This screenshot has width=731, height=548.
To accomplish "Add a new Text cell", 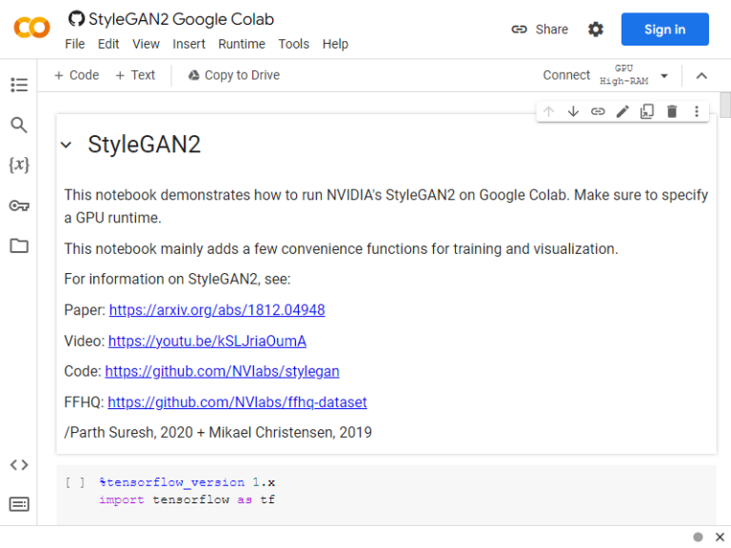I will click(135, 75).
